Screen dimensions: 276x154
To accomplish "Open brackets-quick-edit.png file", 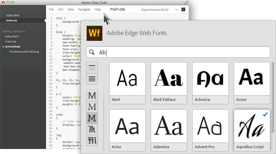I will click(x=24, y=52).
